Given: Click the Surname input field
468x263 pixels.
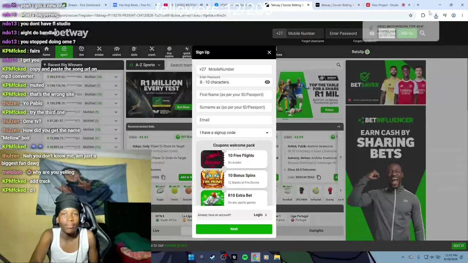Looking at the screenshot, I should pos(234,107).
